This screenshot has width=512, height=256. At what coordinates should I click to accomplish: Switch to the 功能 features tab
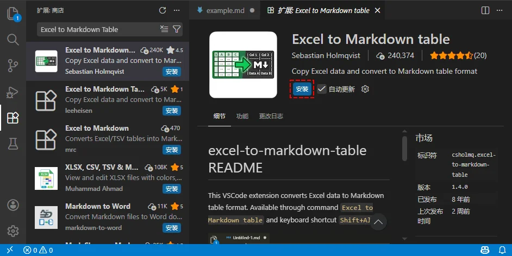point(242,116)
